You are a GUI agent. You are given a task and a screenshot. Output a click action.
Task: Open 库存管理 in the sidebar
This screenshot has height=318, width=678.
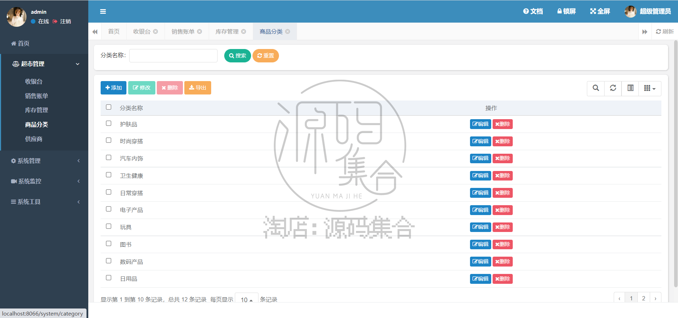click(x=37, y=110)
